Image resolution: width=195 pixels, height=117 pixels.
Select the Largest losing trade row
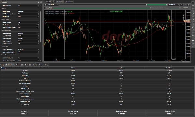97,102
